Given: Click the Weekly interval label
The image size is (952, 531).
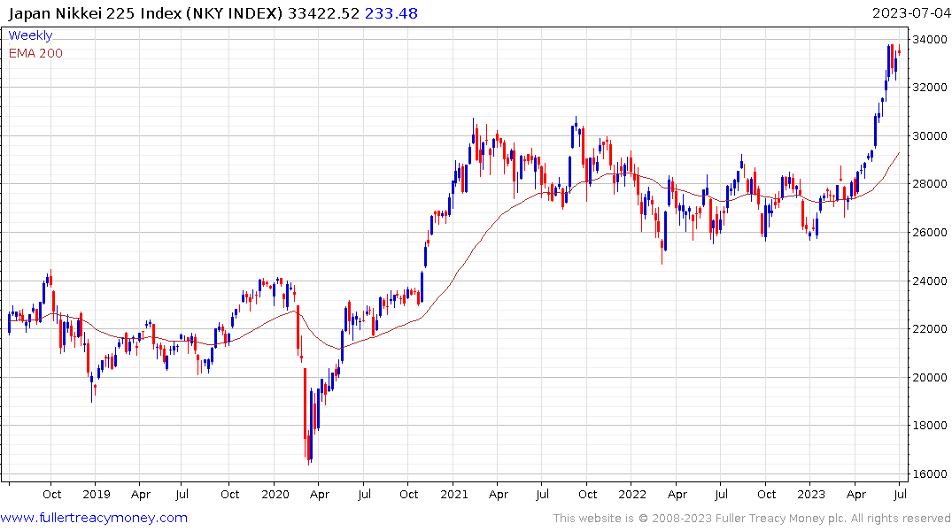Looking at the screenshot, I should 30,35.
